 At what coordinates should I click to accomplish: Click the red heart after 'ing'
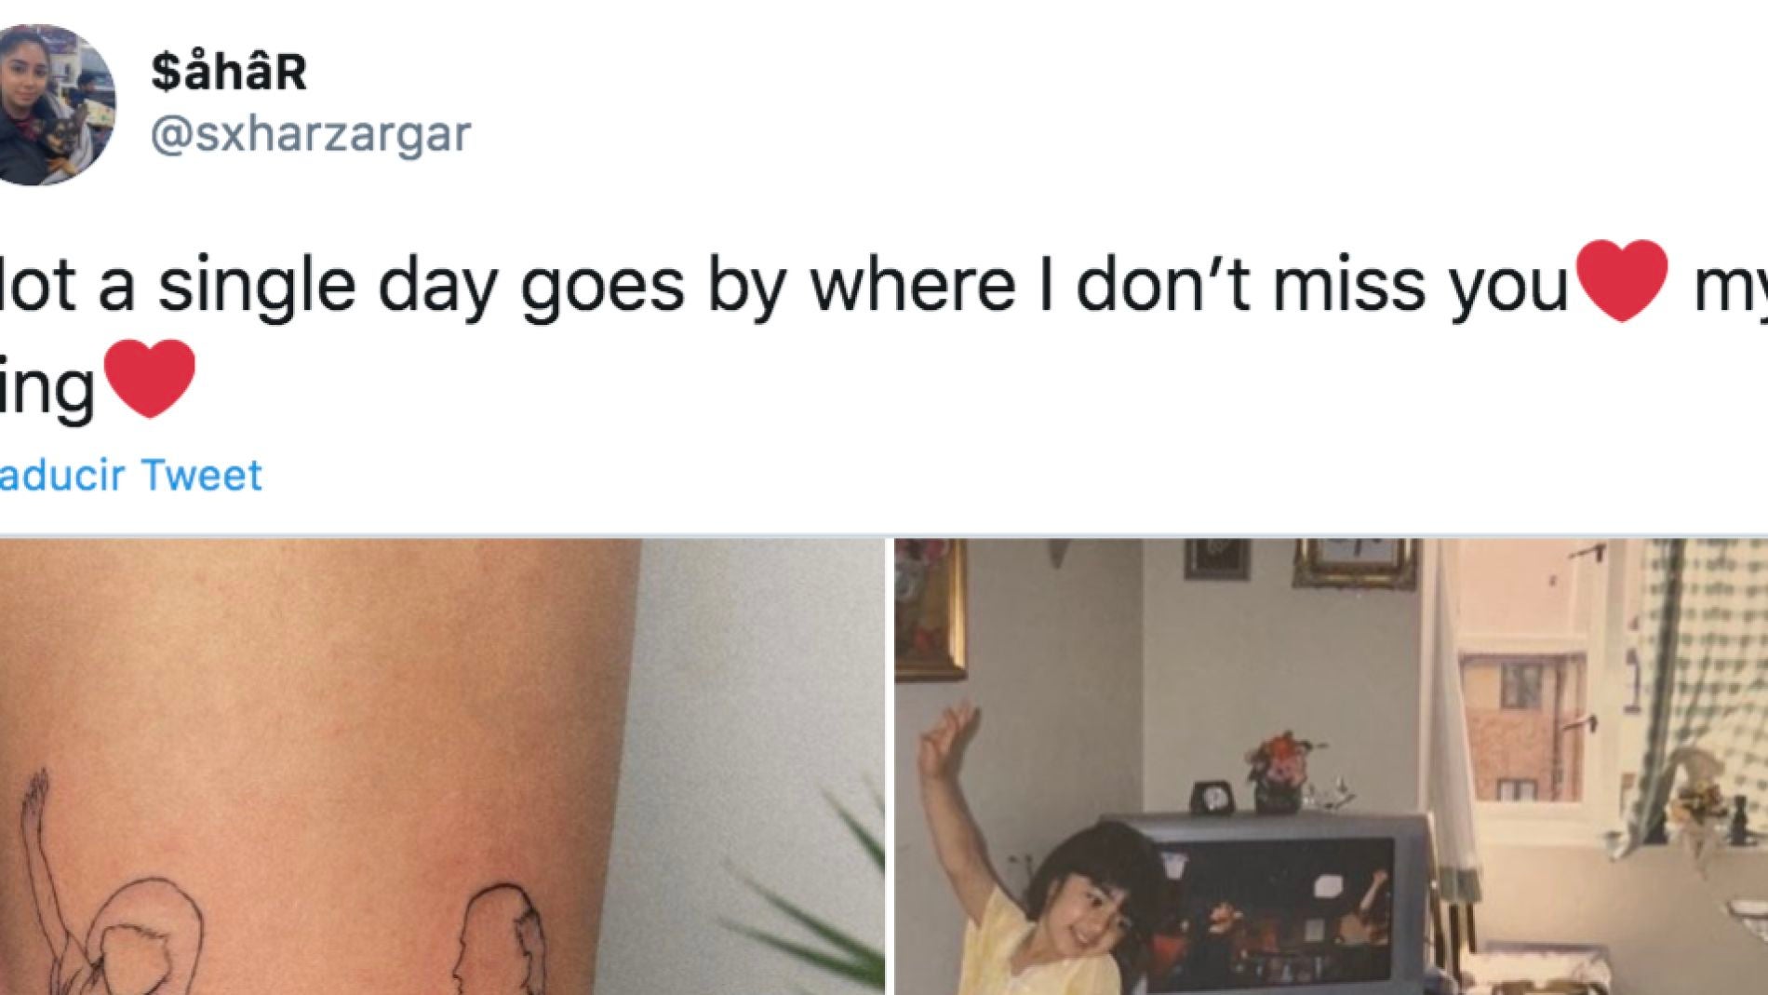coord(150,378)
